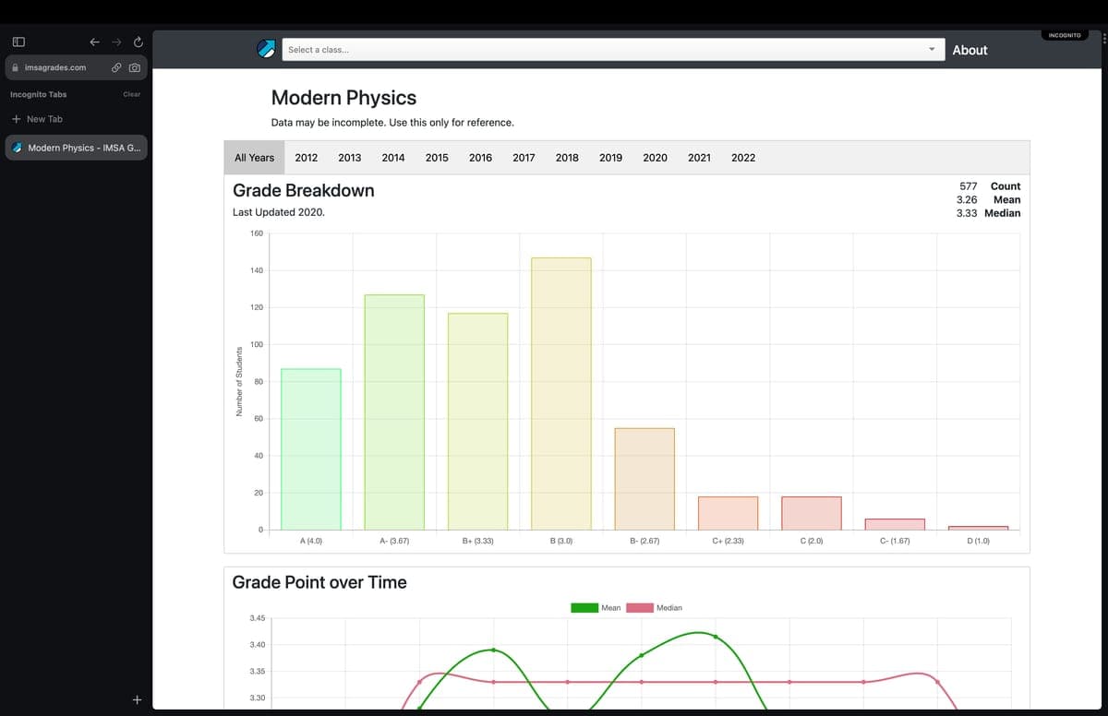Take a screenshot with the camera icon

pyautogui.click(x=135, y=67)
